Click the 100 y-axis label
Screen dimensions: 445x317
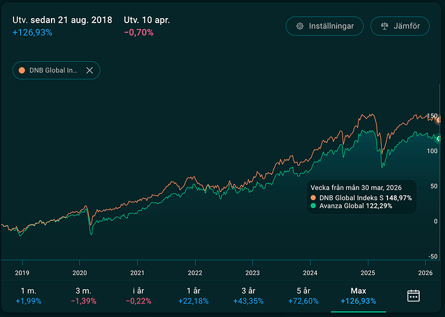tap(432, 151)
